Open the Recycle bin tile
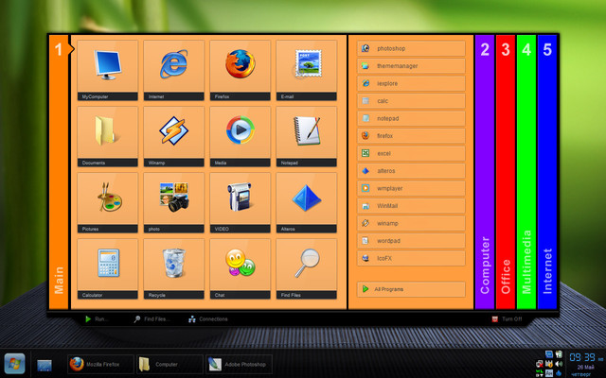606x378 pixels. 173,268
